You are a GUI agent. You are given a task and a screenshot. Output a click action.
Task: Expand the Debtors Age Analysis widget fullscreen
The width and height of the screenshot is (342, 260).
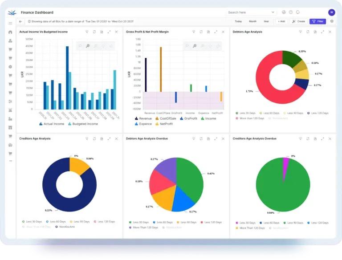tap(322, 32)
